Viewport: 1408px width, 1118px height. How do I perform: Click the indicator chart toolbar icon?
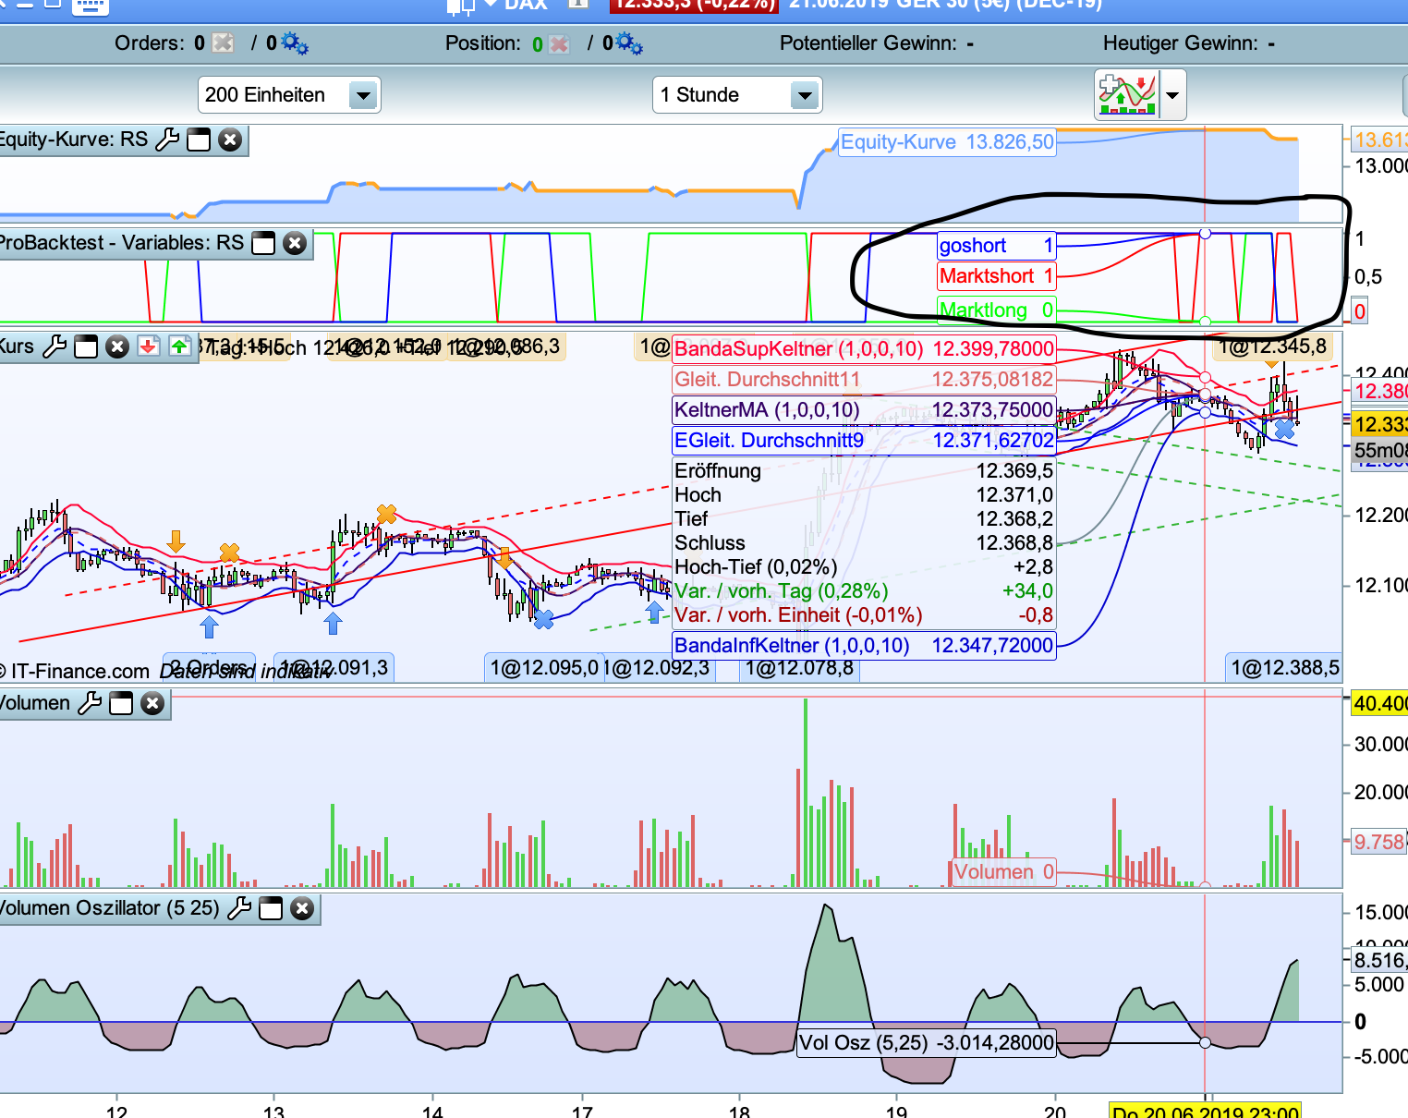[x=1127, y=94]
